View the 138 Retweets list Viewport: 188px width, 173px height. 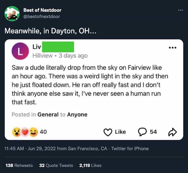pyautogui.click(x=19, y=165)
